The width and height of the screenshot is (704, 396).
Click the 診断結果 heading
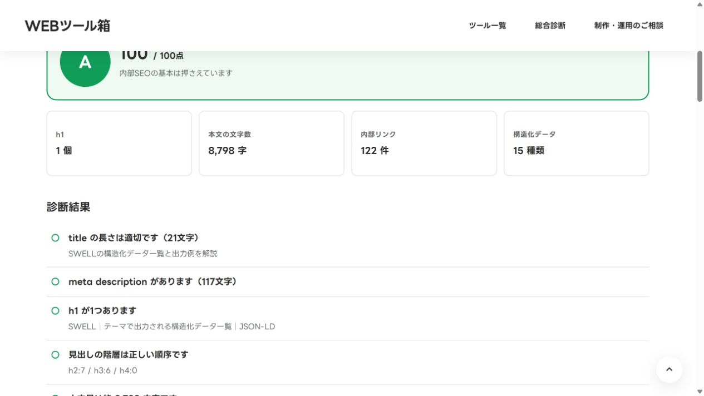point(68,207)
